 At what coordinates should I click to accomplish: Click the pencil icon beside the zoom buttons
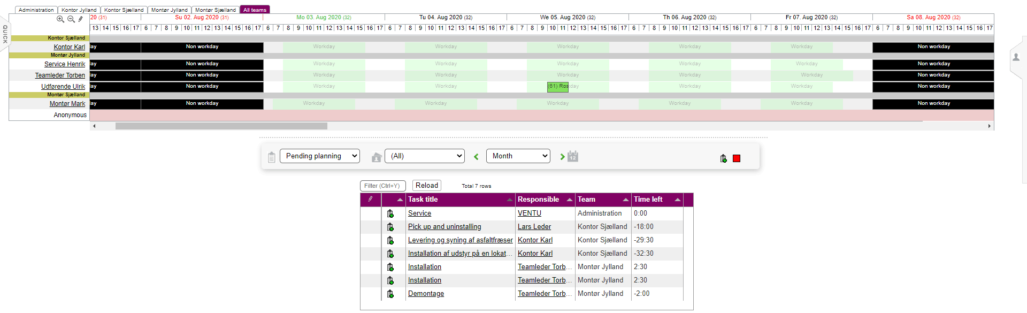pyautogui.click(x=81, y=19)
